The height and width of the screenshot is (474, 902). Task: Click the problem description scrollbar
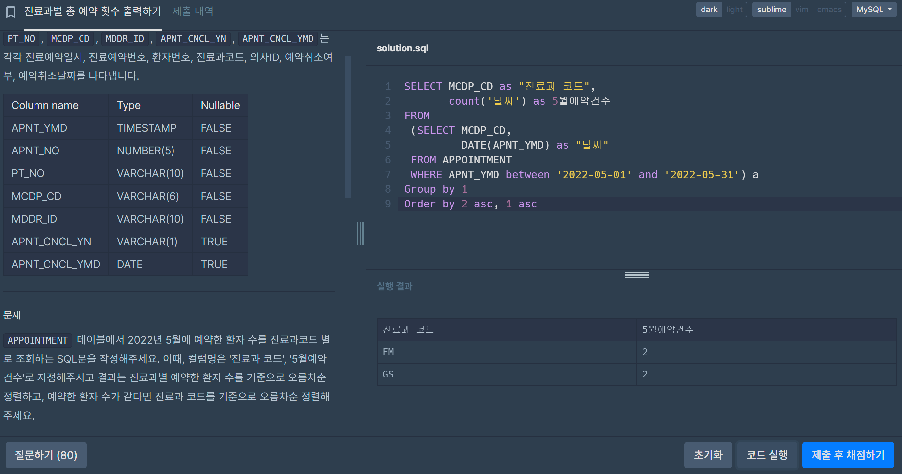tap(348, 127)
